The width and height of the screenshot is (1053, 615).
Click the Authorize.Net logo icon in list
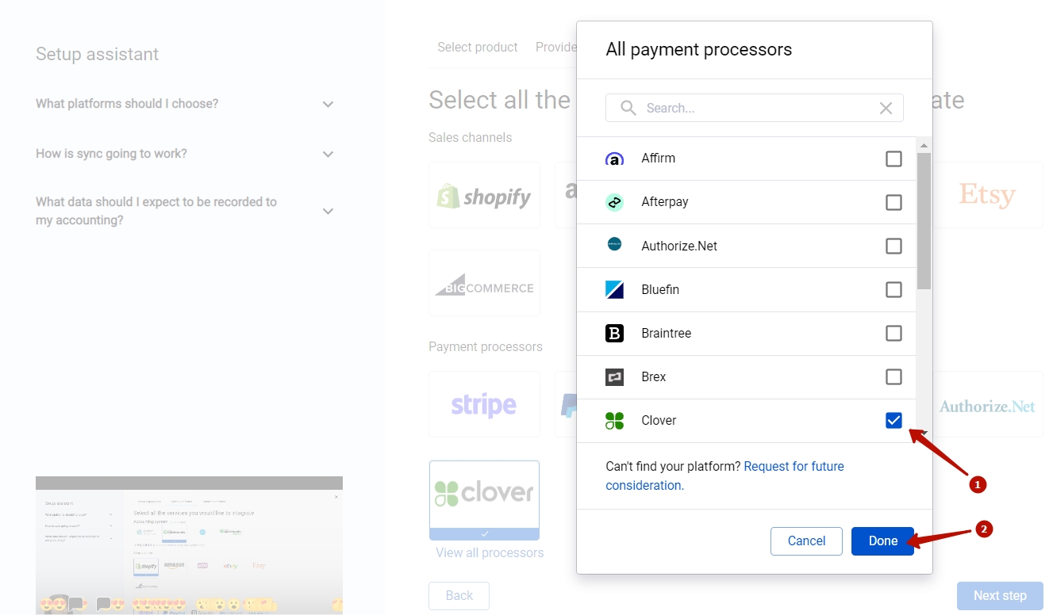(615, 244)
